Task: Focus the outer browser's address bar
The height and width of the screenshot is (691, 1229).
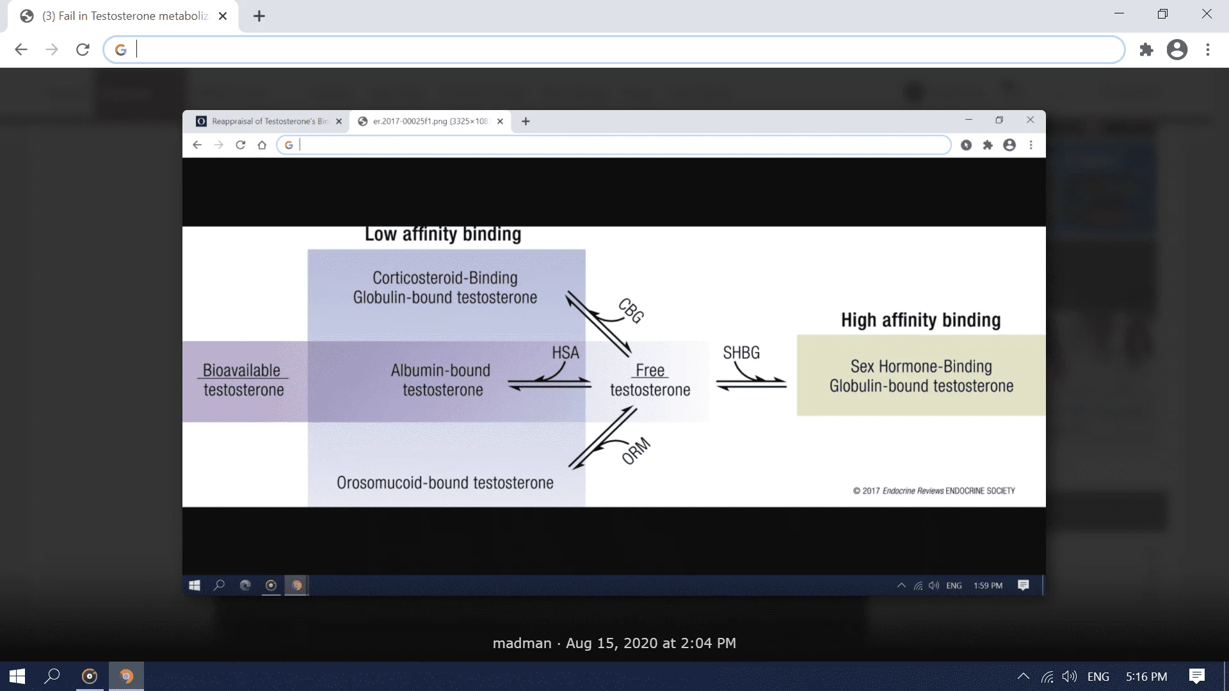Action: pos(614,49)
